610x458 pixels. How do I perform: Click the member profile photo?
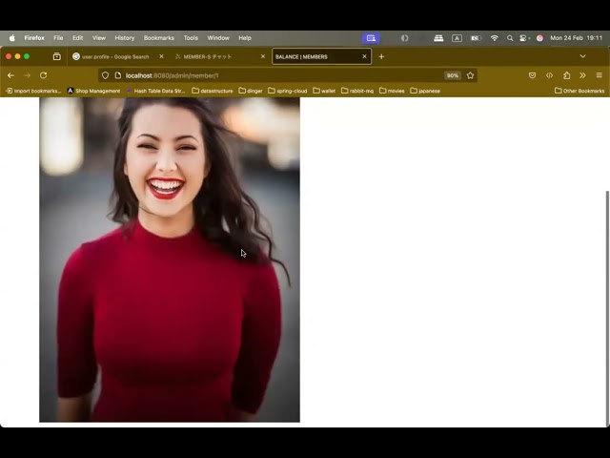pos(170,260)
